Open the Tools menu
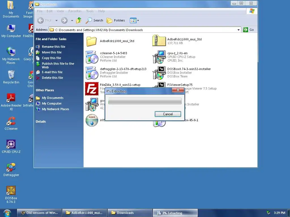Image resolution: width=290 pixels, height=217 pixels. (90, 11)
